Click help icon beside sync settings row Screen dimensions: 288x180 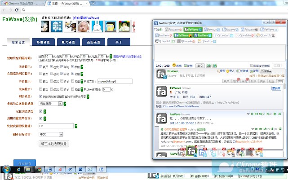[88, 97]
